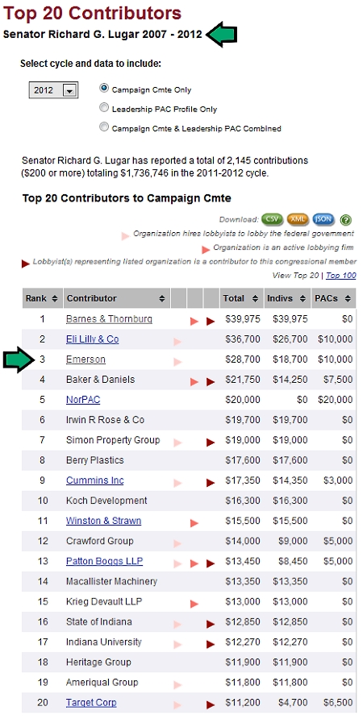Download data as XML
This screenshot has height=719, width=363.
point(298,219)
